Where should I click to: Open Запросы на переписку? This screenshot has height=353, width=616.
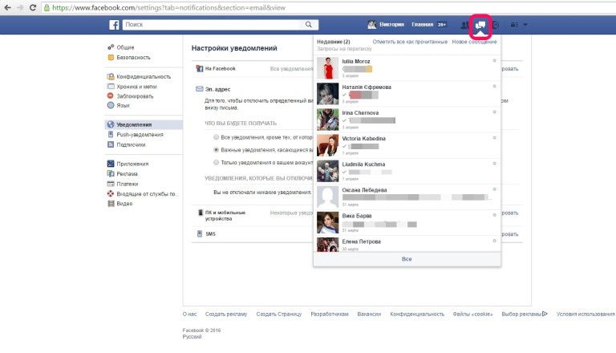point(344,49)
